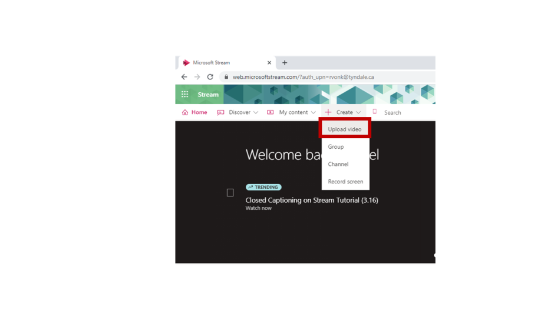Click the Create plus icon
This screenshot has width=554, height=311.
coord(328,112)
